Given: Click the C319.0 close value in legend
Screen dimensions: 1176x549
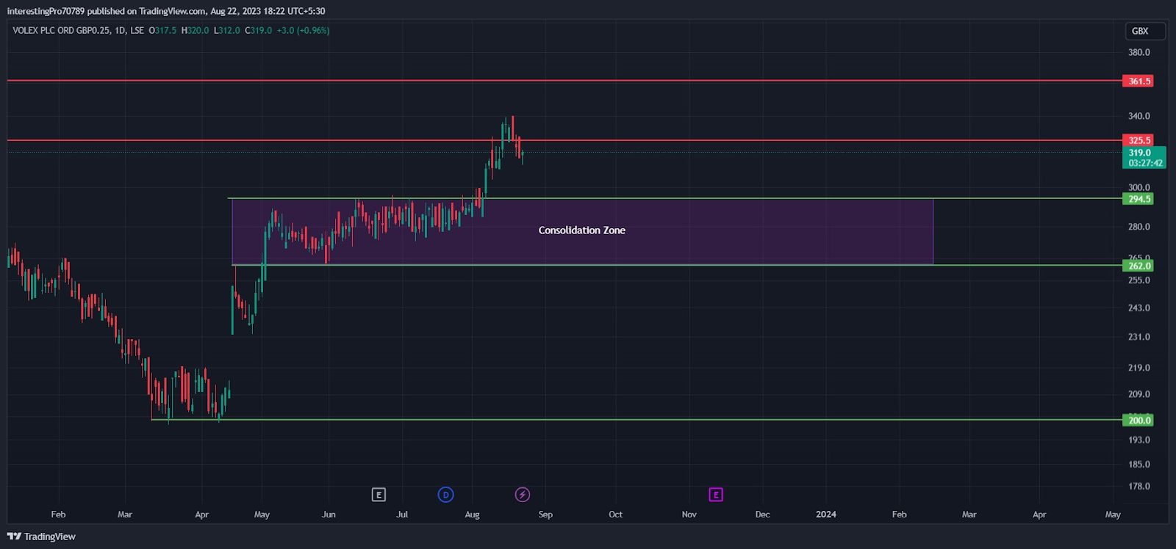Looking at the screenshot, I should click(258, 31).
